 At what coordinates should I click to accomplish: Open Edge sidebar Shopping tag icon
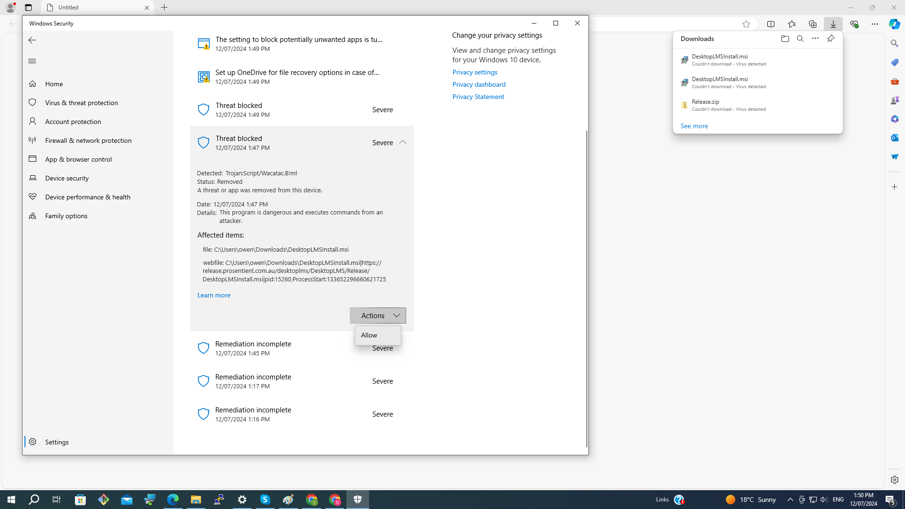895,62
